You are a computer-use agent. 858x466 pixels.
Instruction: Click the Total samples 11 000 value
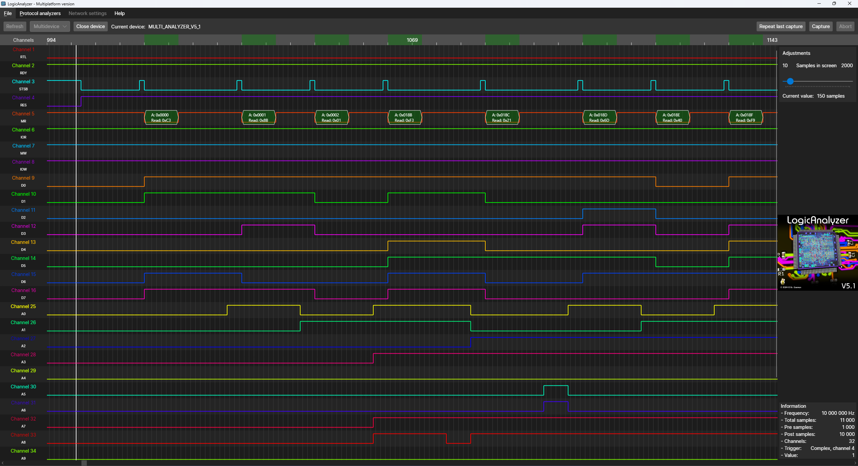pos(847,420)
